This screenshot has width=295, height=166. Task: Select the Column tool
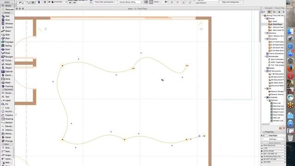pos(7,27)
